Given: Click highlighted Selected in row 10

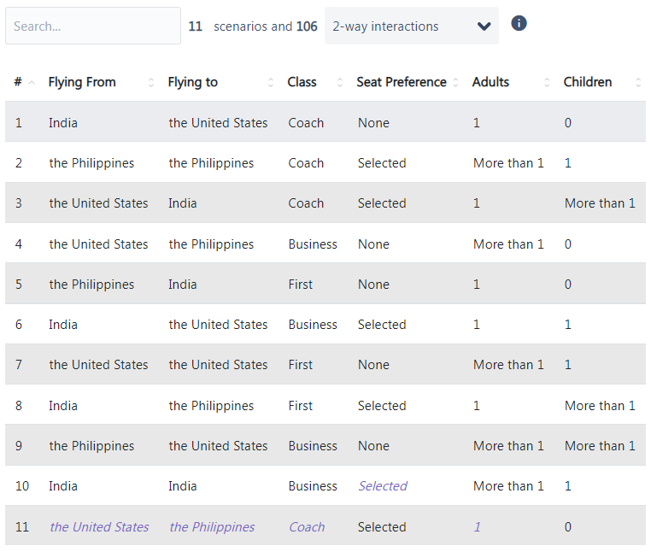Looking at the screenshot, I should 383,486.
